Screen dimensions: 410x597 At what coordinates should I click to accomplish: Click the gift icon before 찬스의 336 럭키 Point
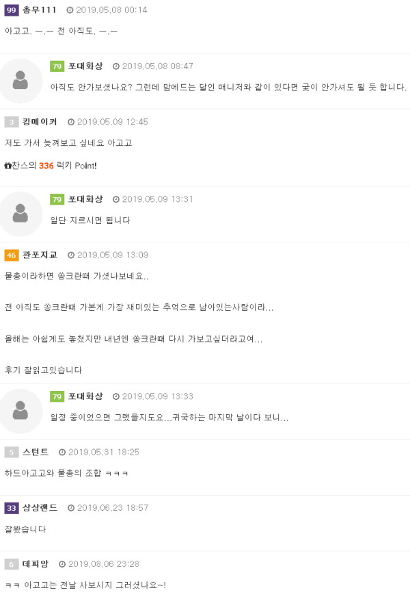pyautogui.click(x=8, y=166)
